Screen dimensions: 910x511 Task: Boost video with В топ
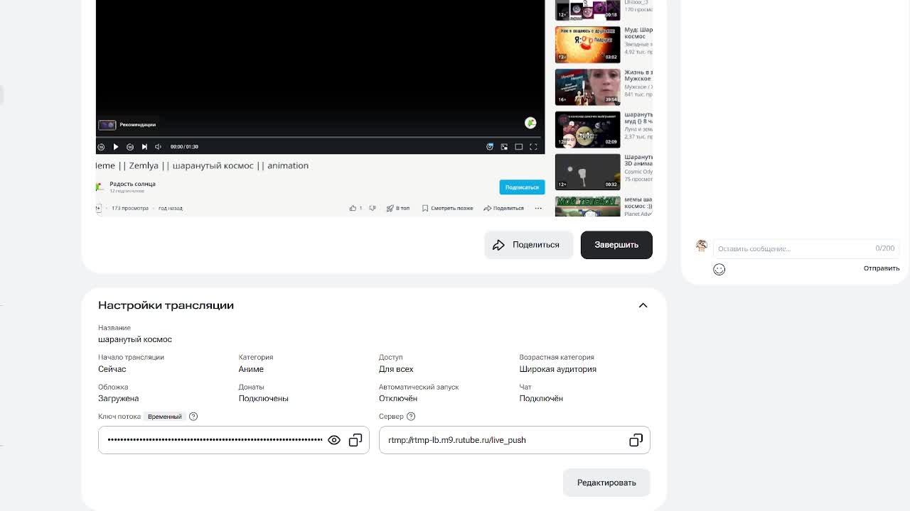(398, 208)
